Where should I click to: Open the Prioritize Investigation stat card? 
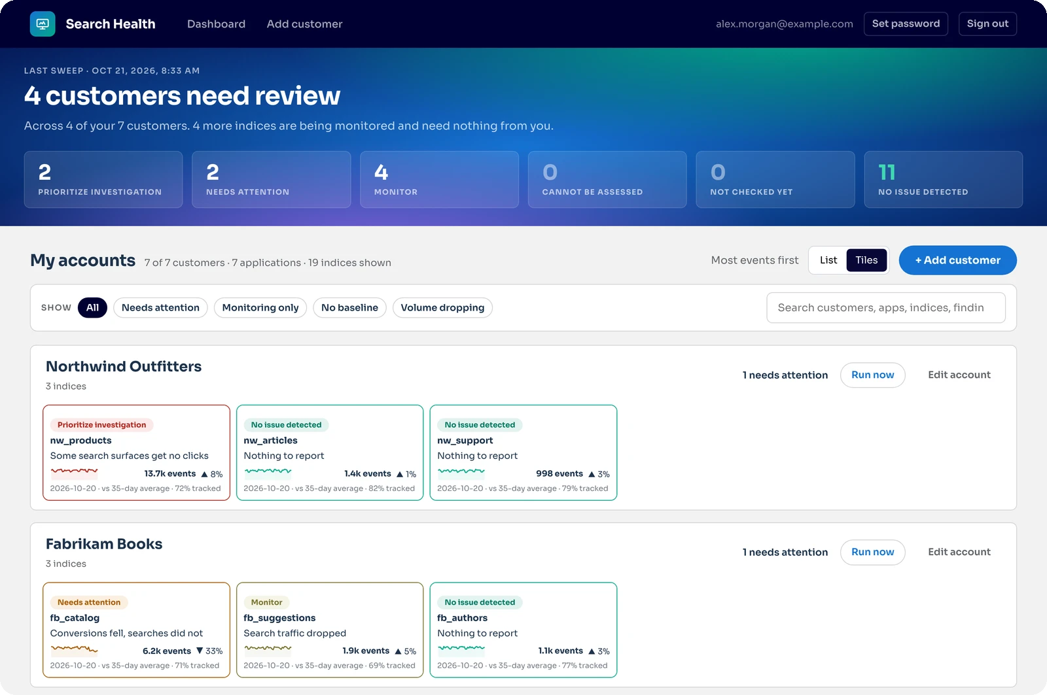(x=103, y=180)
